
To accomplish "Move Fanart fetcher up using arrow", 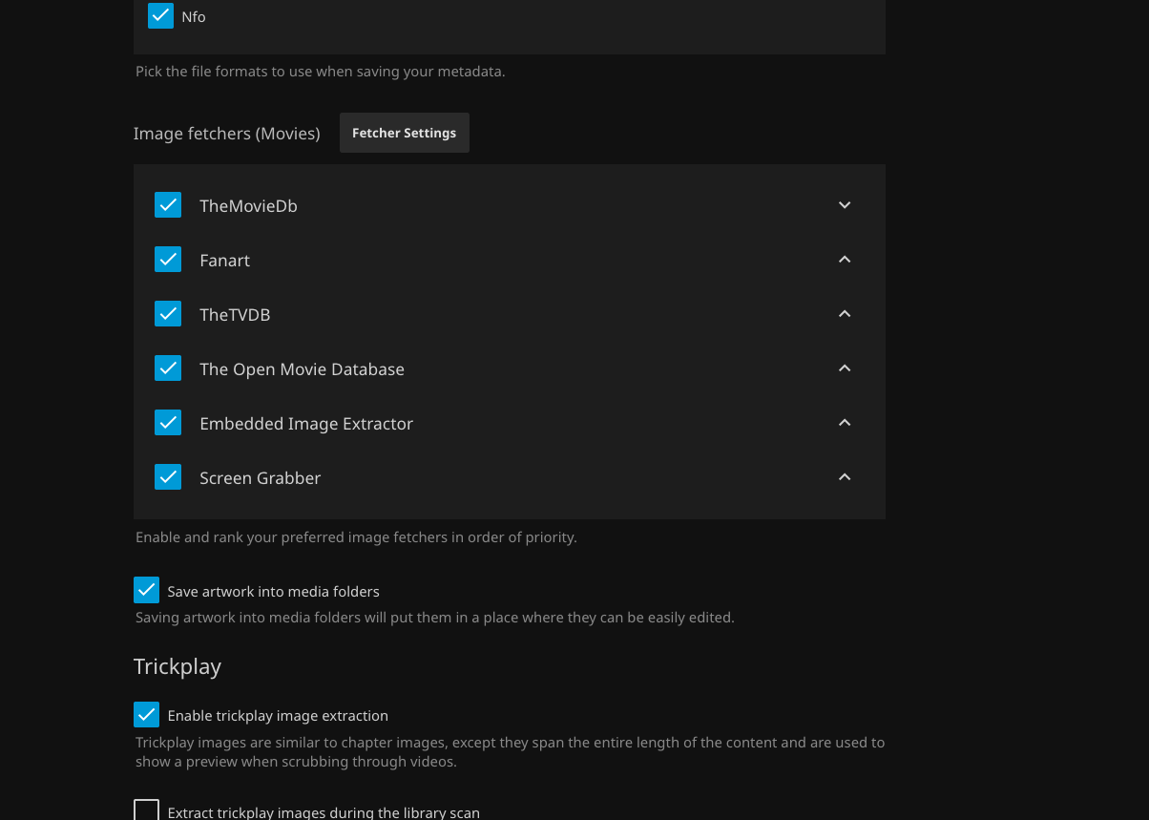I will (845, 260).
